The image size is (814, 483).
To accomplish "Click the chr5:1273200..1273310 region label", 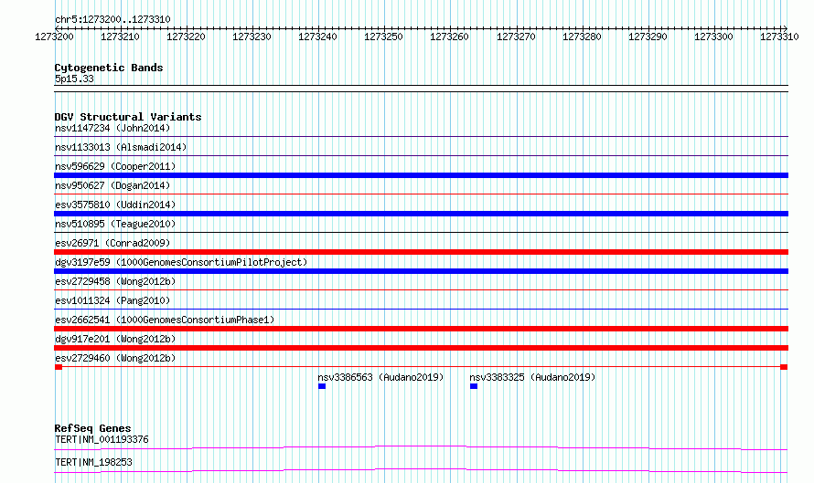I will [x=112, y=19].
